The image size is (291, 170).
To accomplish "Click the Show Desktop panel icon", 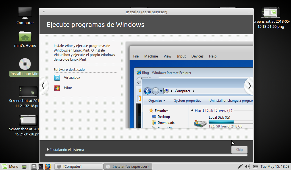I will (24, 167).
